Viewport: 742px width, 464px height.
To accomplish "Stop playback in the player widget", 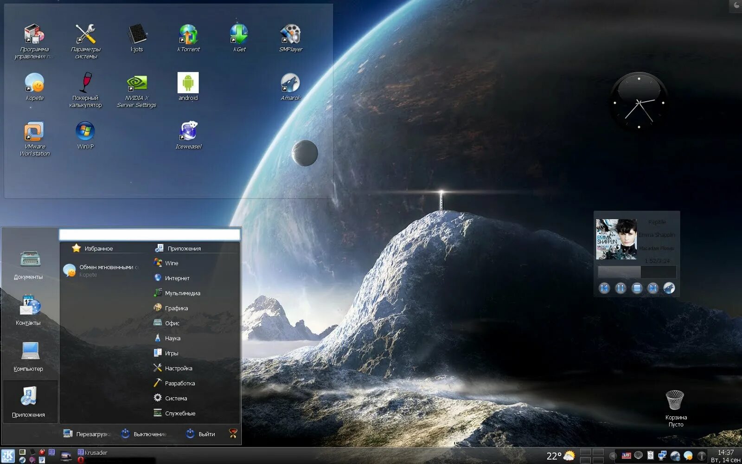I will coord(637,288).
